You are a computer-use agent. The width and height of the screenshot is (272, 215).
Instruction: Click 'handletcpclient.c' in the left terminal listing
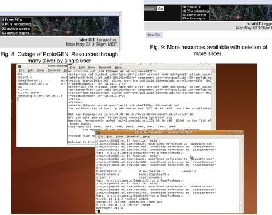(x=33, y=83)
